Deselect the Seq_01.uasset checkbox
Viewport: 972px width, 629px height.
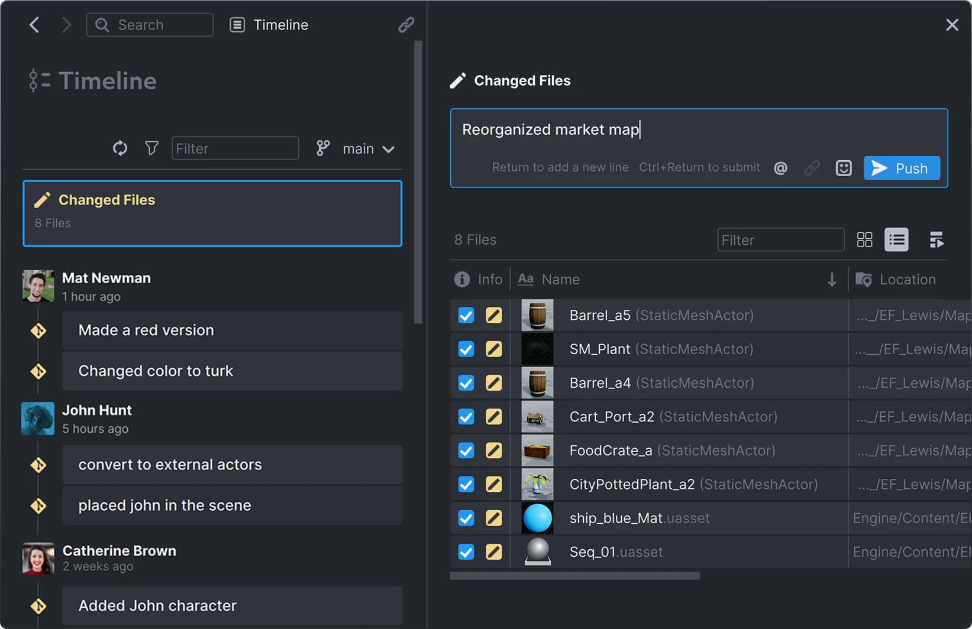(x=466, y=552)
